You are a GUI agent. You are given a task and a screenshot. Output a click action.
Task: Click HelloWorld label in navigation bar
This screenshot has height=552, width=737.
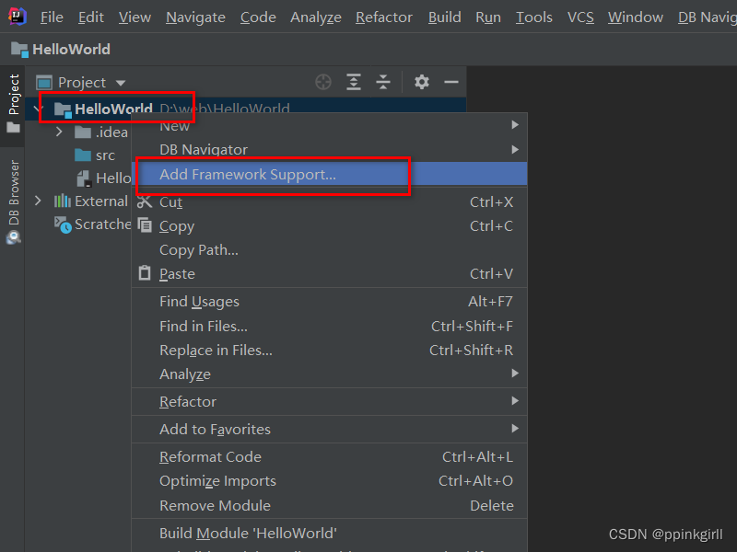click(72, 50)
